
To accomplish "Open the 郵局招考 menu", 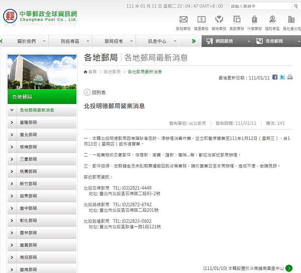I will (x=114, y=41).
